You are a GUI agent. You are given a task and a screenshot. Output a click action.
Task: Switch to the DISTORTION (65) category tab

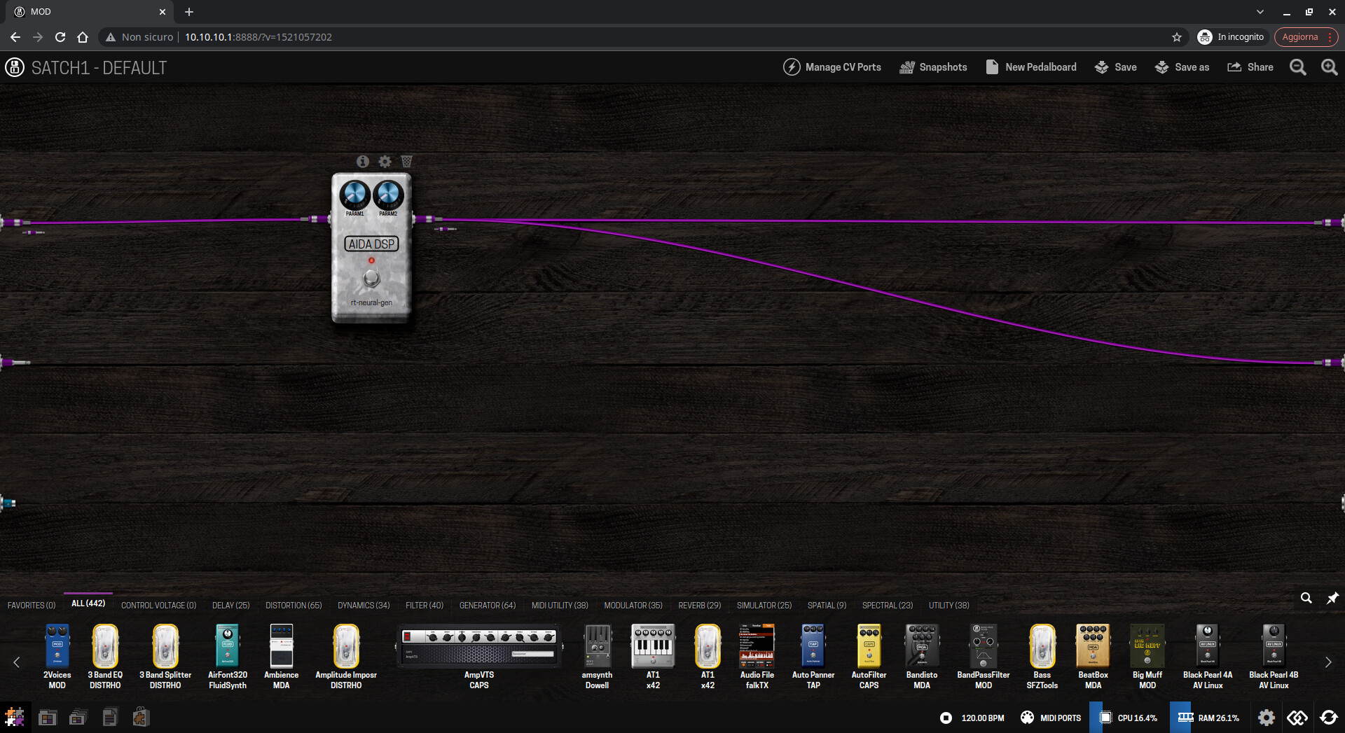pos(294,606)
